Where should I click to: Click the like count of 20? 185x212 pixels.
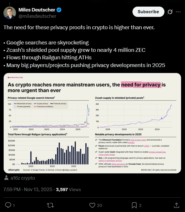coord(99,205)
